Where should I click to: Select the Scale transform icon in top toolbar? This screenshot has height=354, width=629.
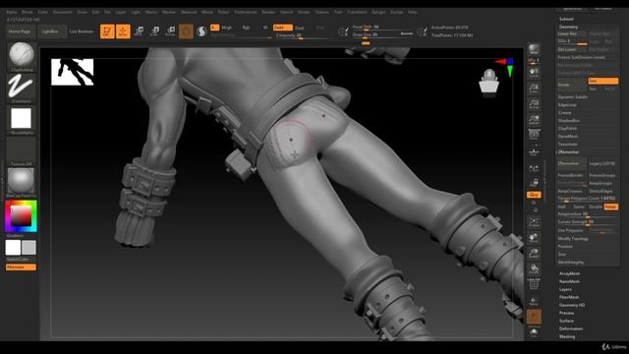tap(154, 31)
